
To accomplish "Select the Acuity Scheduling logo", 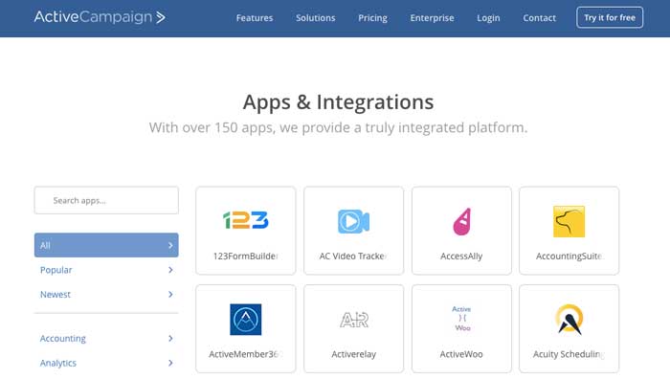I will click(x=569, y=319).
